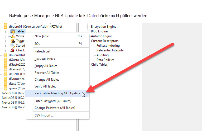Screen dimensions: 202x131
Task: Select Encryption Engine tree item
Action: pos(104,27)
